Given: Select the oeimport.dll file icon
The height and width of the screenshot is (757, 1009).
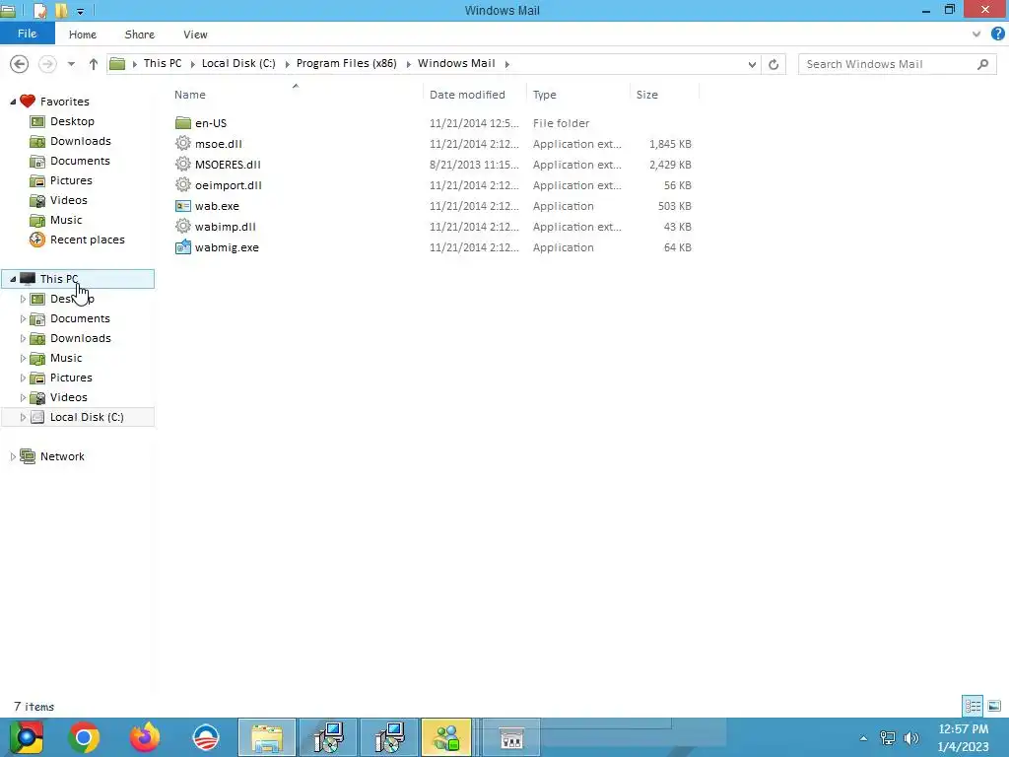Looking at the screenshot, I should (x=183, y=184).
